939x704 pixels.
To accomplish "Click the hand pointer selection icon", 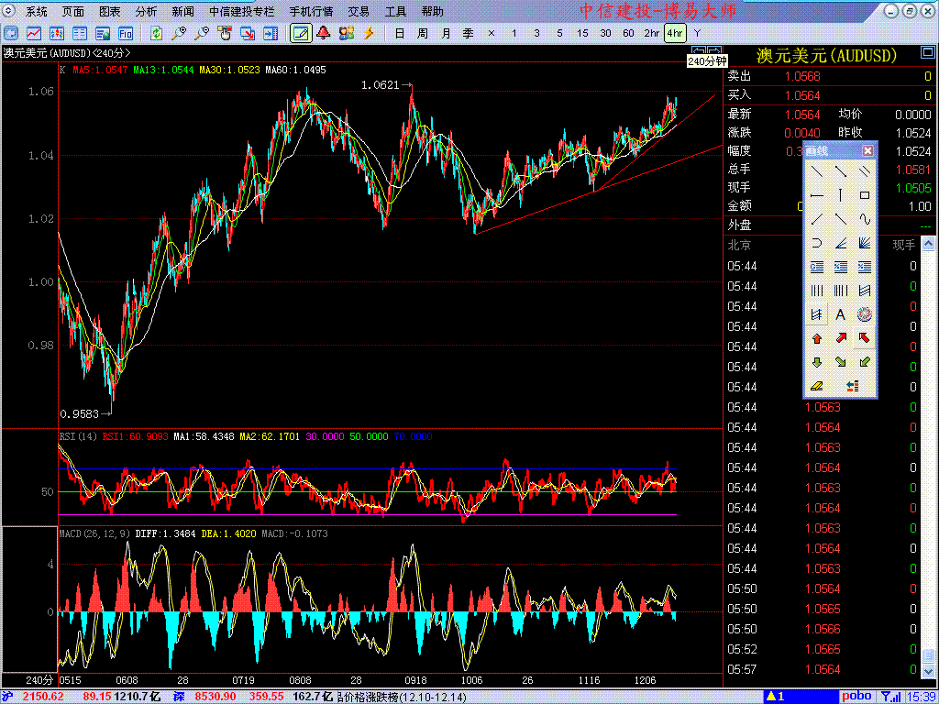I will 226,33.
